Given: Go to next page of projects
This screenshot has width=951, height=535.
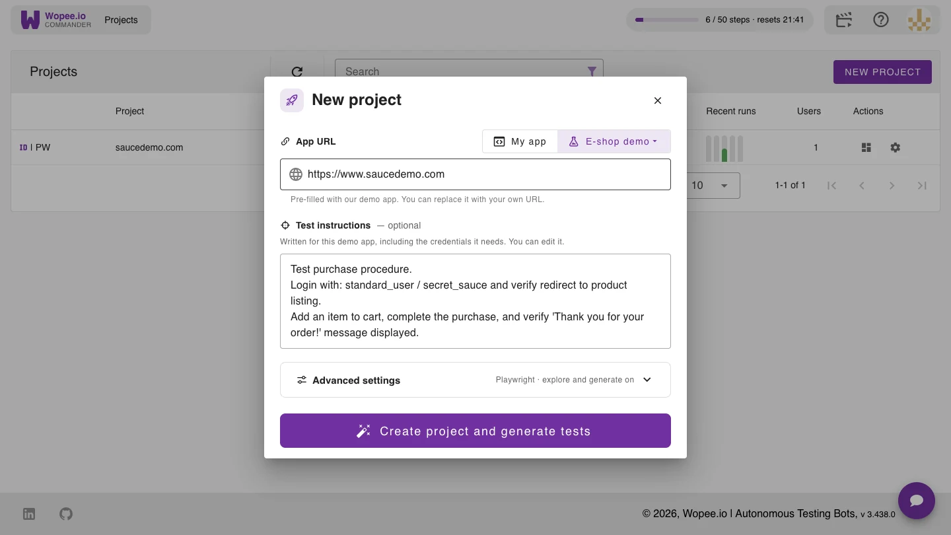Looking at the screenshot, I should [892, 186].
